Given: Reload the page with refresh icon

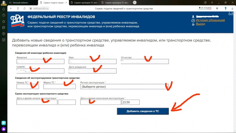Looking at the screenshot, I should 25,9.
